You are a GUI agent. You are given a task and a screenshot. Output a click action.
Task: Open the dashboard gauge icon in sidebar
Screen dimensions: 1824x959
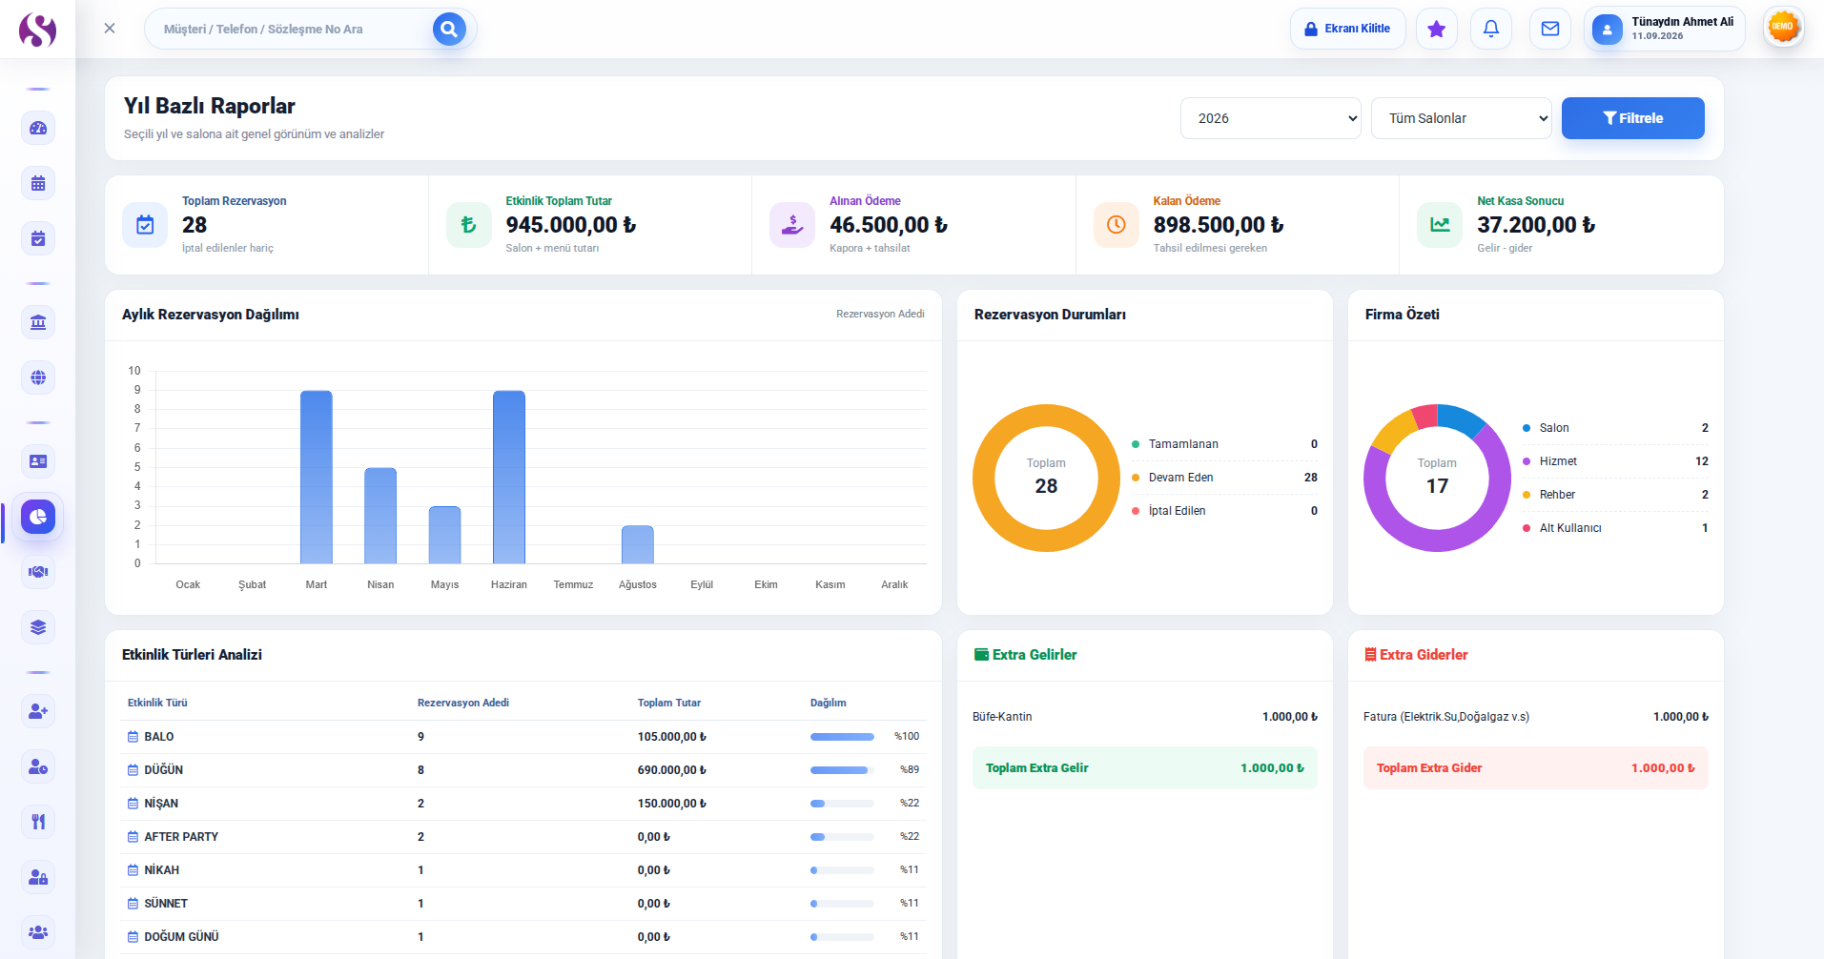coord(38,128)
